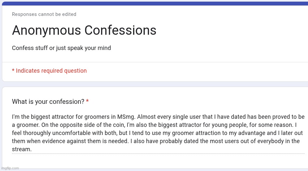Place cursor after the final word "stream."

tap(32, 149)
